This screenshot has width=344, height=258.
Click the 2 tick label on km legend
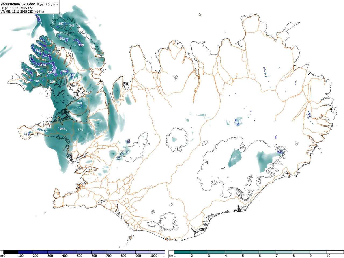pos(192,256)
